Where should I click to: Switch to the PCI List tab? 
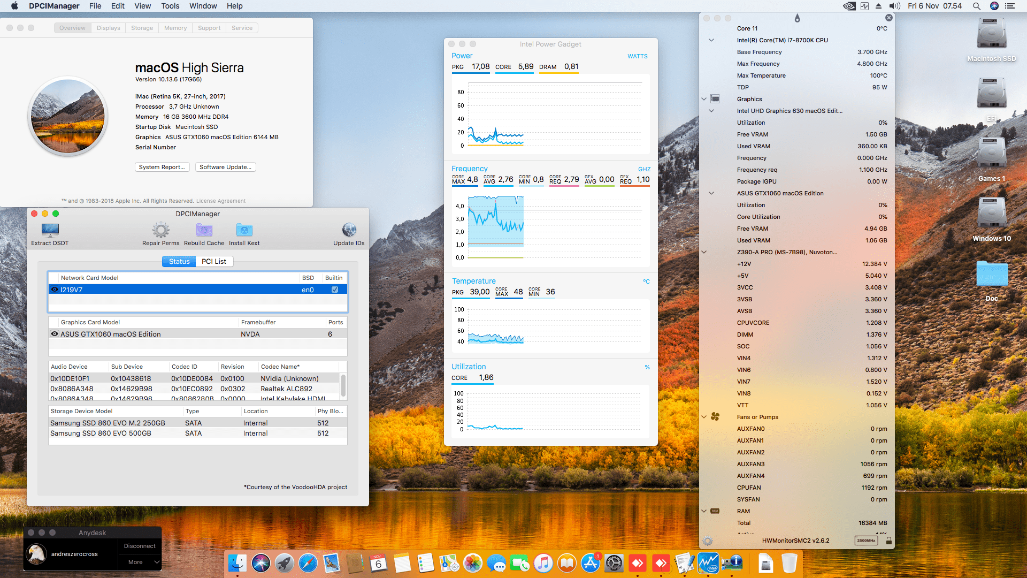tap(213, 261)
